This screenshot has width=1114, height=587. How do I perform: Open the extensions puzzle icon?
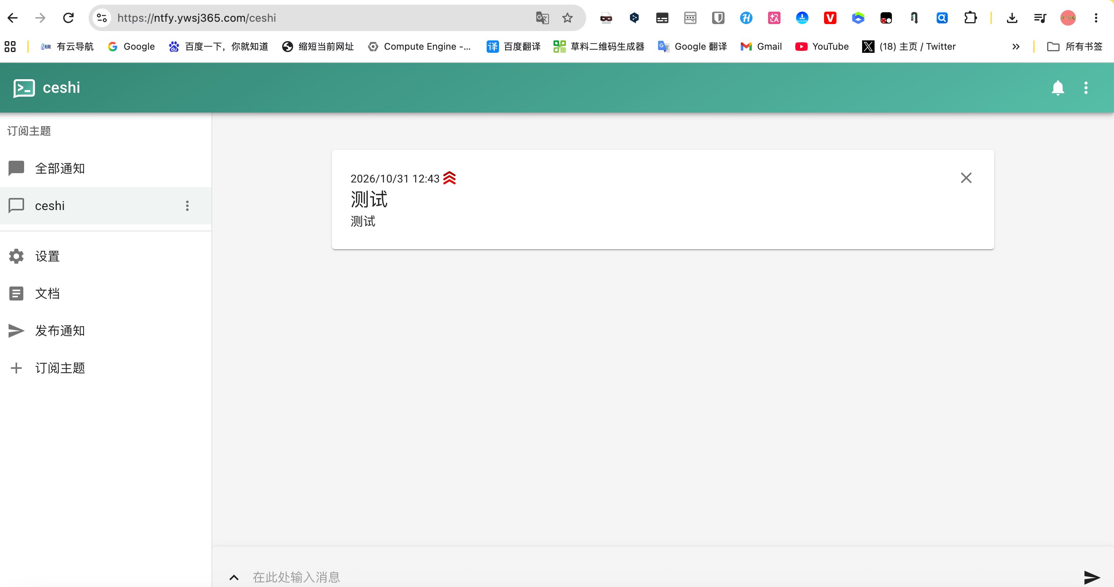[970, 18]
